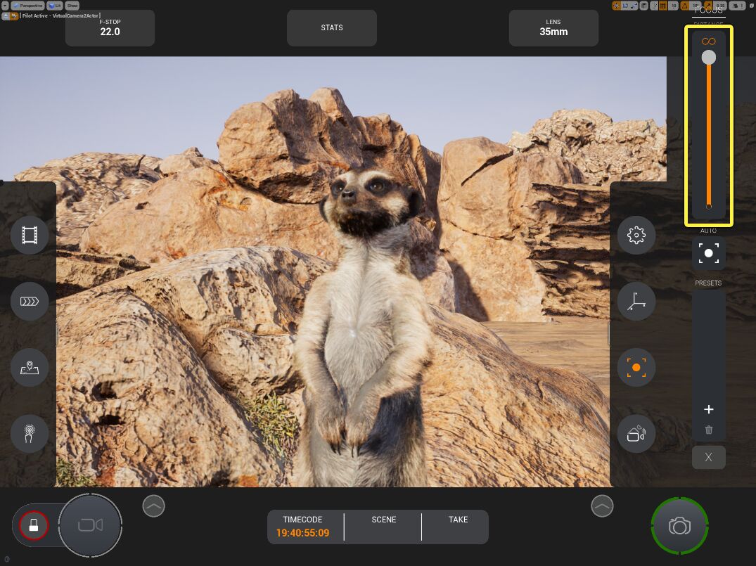The image size is (756, 566).
Task: Expand the right bottom chevron panel
Action: (x=602, y=506)
